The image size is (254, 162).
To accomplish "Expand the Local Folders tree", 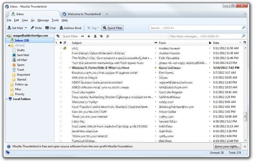I will pyautogui.click(x=7, y=99).
